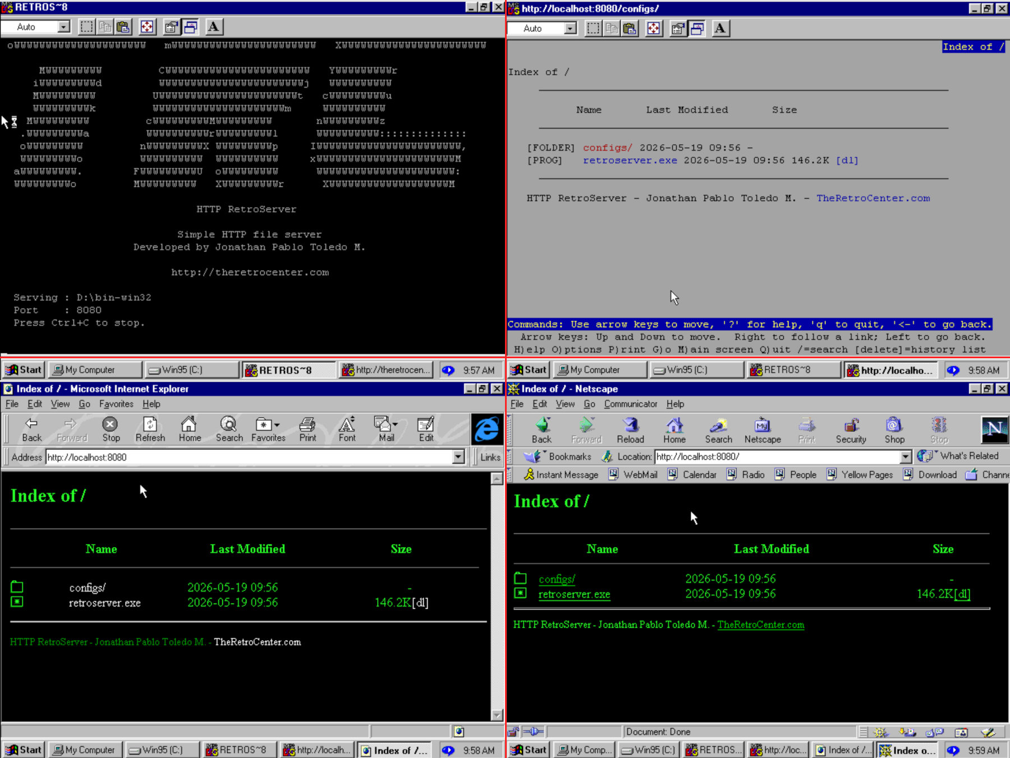Toggle Full screen icon in localhost:8080/configs window
This screenshot has height=758, width=1010.
[654, 28]
